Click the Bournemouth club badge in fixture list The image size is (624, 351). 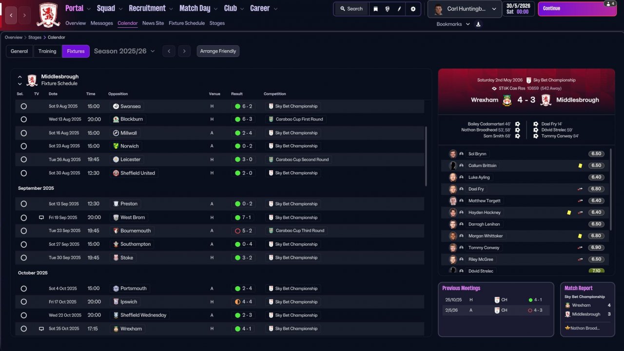(116, 231)
